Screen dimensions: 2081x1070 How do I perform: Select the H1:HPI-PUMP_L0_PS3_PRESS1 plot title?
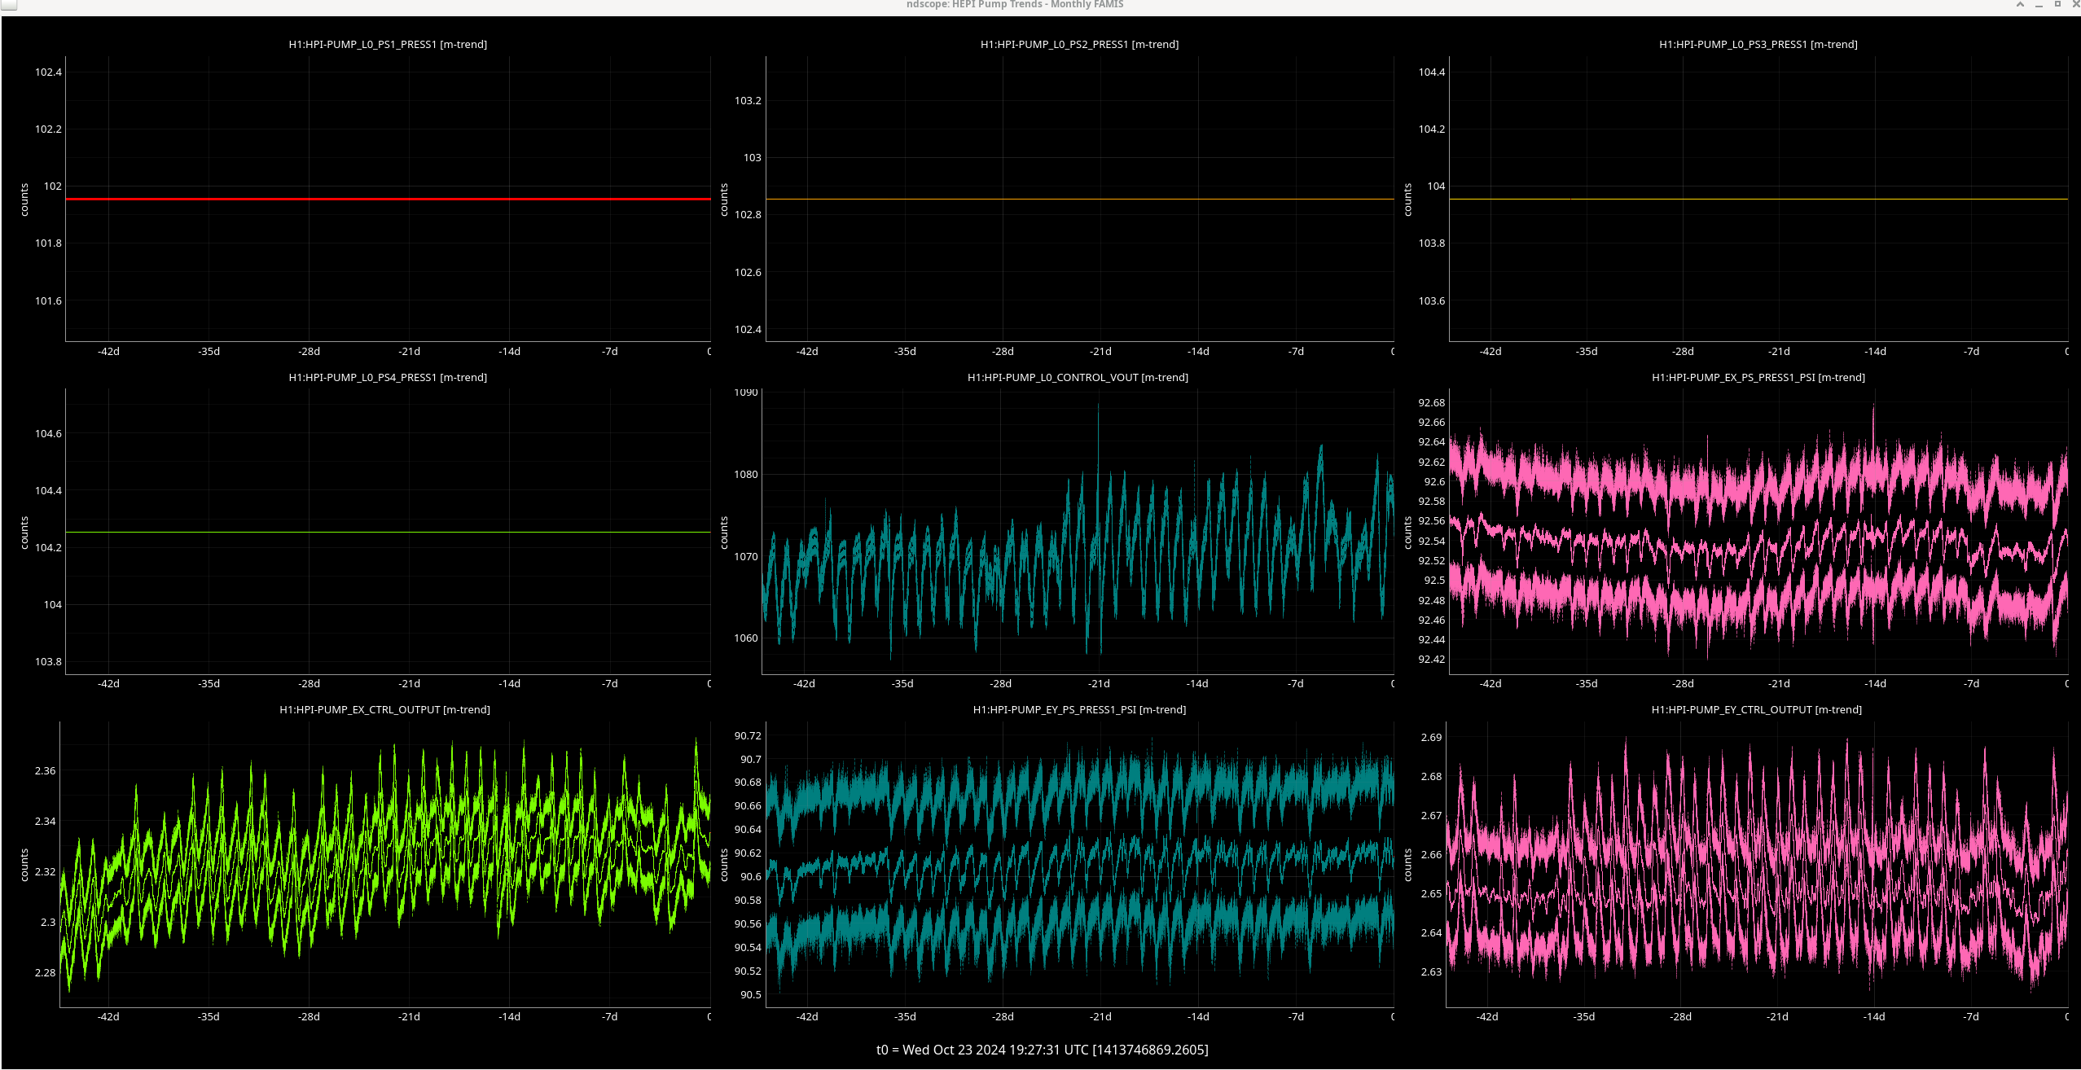pyautogui.click(x=1758, y=44)
